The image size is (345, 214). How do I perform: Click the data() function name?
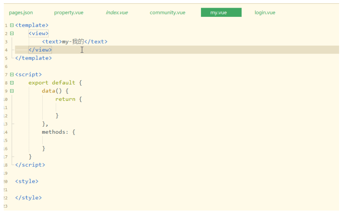49,91
